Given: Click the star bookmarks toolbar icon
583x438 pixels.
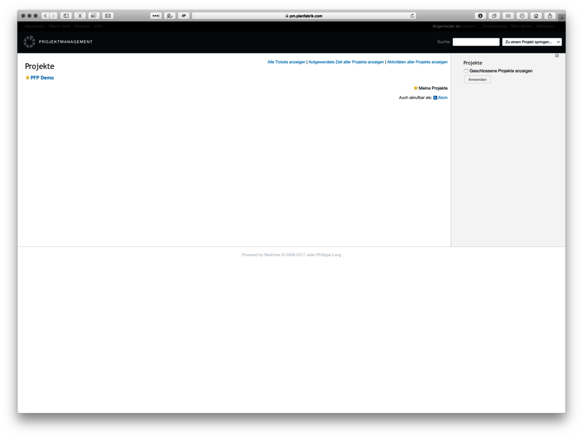Looking at the screenshot, I should (x=80, y=16).
